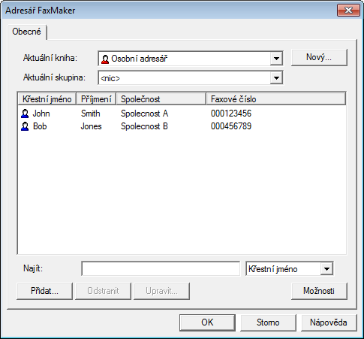Open Možnosti options button

[319, 291]
